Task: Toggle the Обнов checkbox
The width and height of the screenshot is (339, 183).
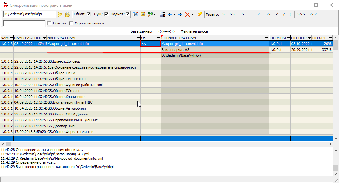Action: [x=89, y=14]
